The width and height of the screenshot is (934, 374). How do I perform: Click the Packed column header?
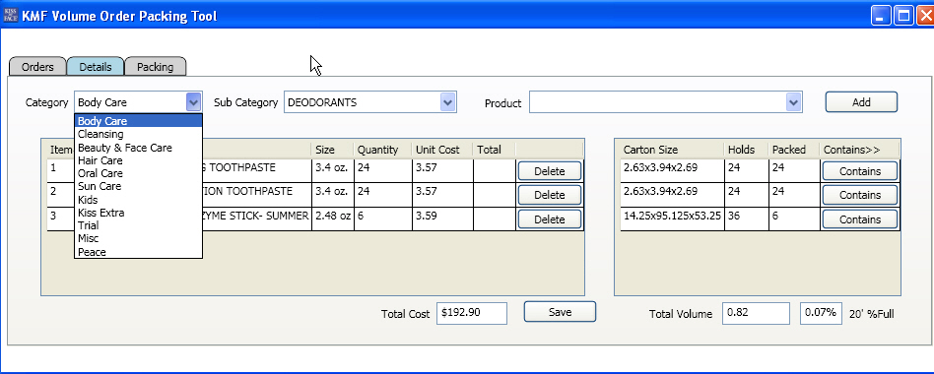[793, 150]
